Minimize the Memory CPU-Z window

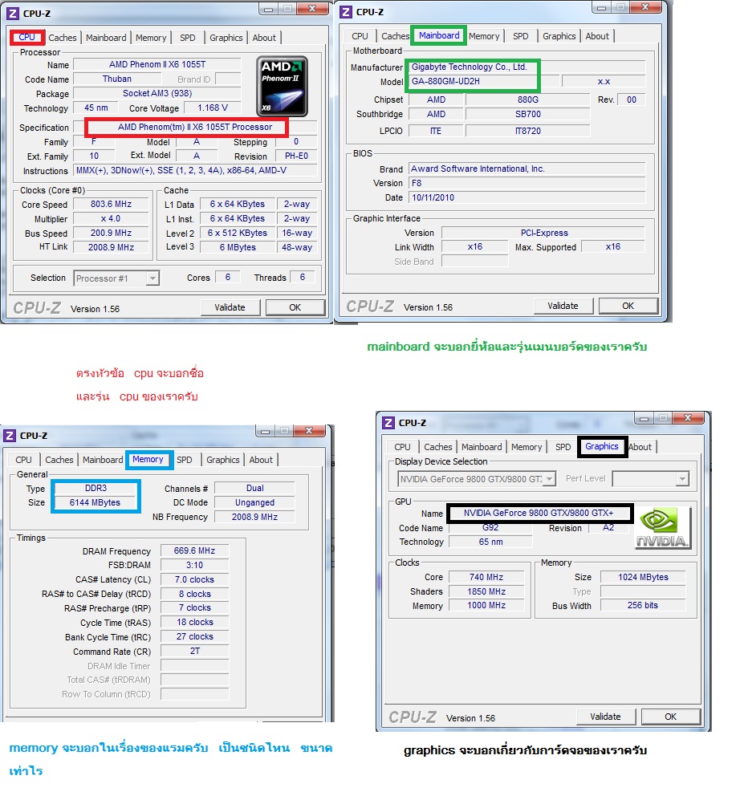coord(265,431)
